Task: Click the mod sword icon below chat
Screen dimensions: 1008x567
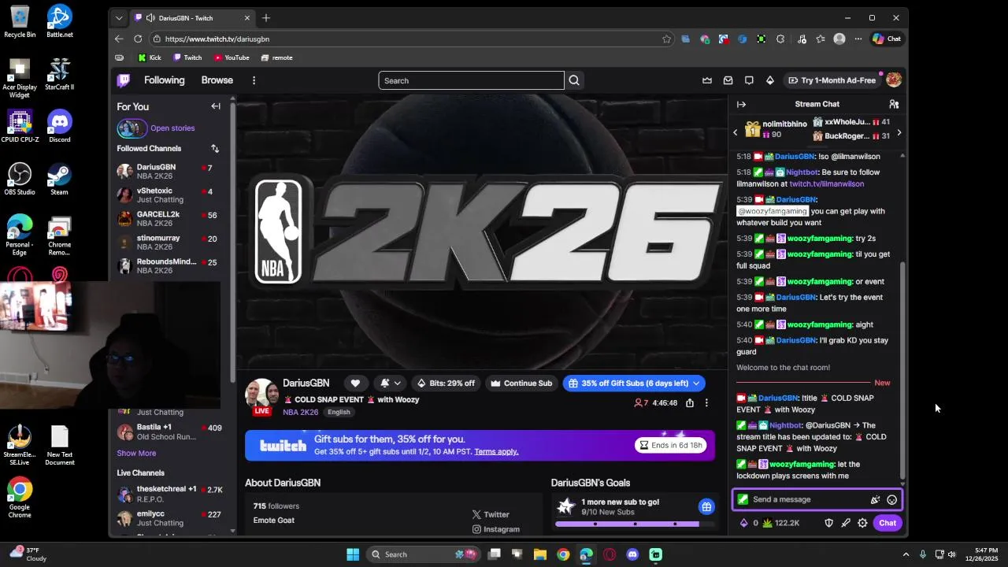Action: tap(846, 523)
